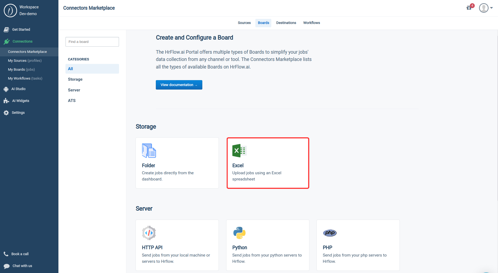
Task: Click the AI Studio sidebar icon
Action: point(6,89)
